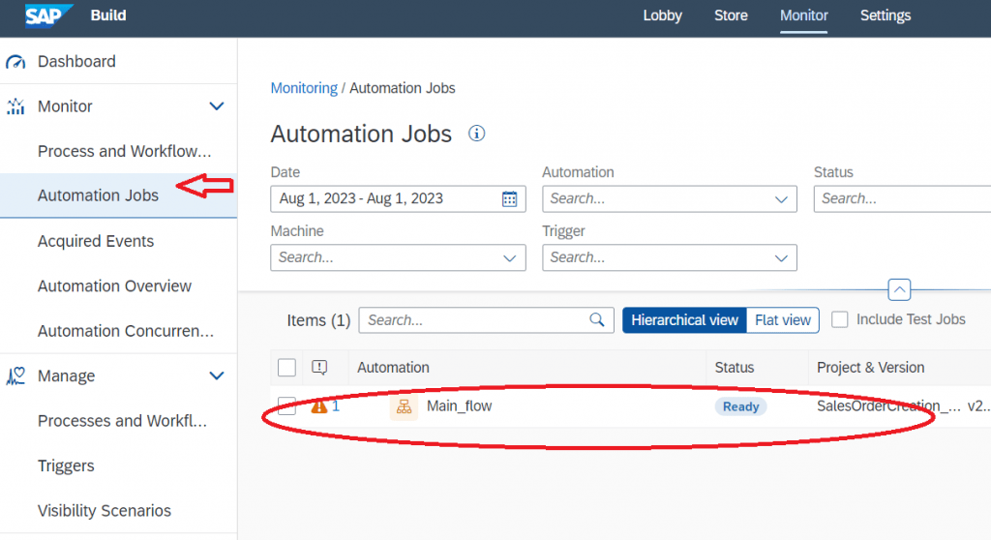991x540 pixels.
Task: Click the SAP logo
Action: coord(48,15)
